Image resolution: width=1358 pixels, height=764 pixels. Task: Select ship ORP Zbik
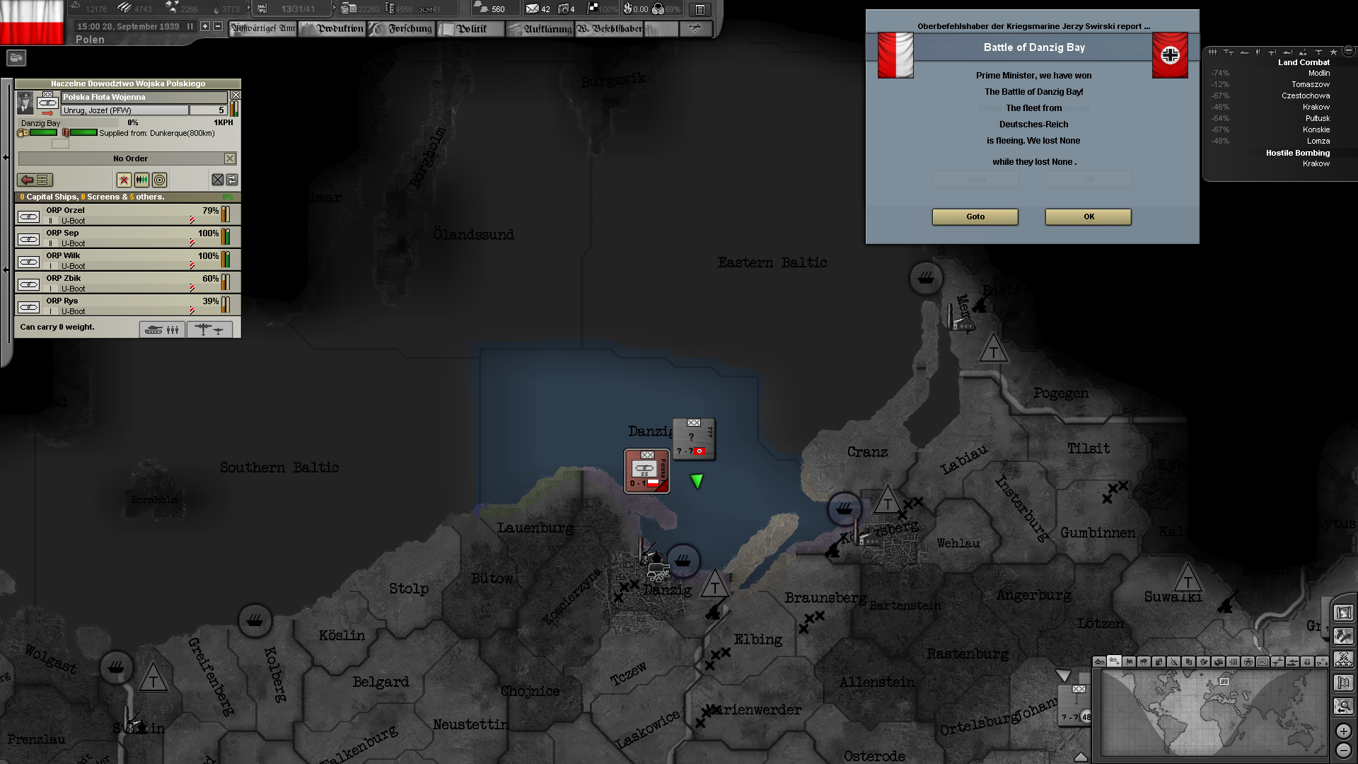(x=127, y=282)
